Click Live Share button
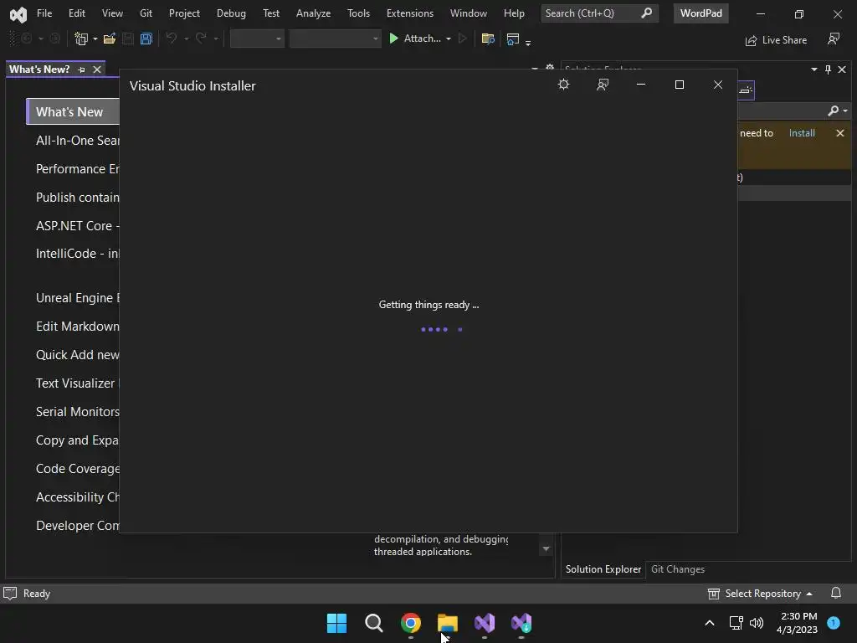Image resolution: width=857 pixels, height=643 pixels. [776, 40]
